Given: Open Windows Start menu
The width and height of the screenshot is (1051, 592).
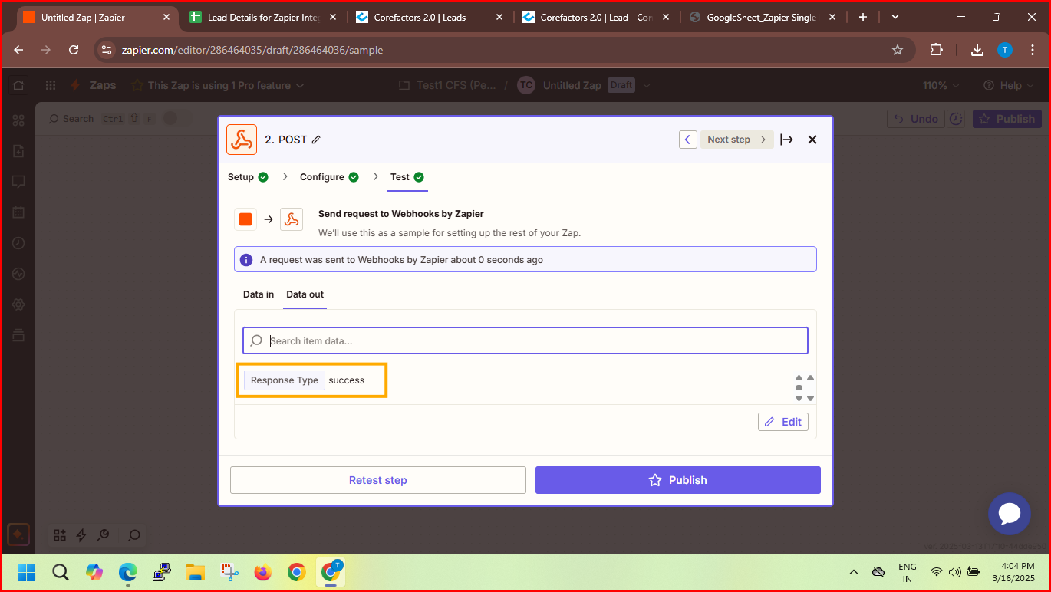Looking at the screenshot, I should (27, 572).
